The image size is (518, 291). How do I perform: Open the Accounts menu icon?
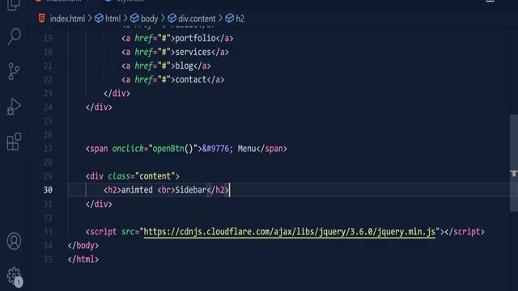tap(14, 241)
